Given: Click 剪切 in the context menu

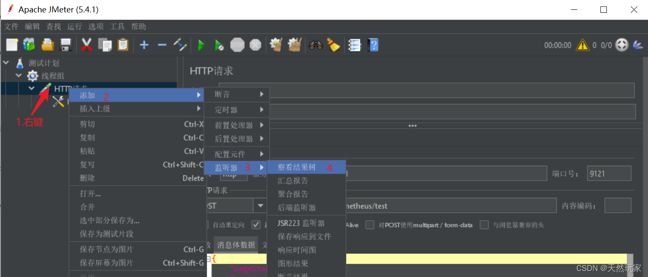Looking at the screenshot, I should click(136, 124).
